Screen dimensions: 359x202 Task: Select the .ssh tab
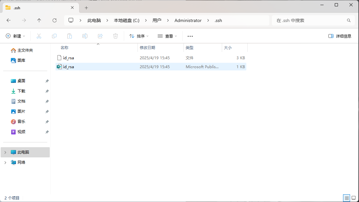pyautogui.click(x=41, y=8)
